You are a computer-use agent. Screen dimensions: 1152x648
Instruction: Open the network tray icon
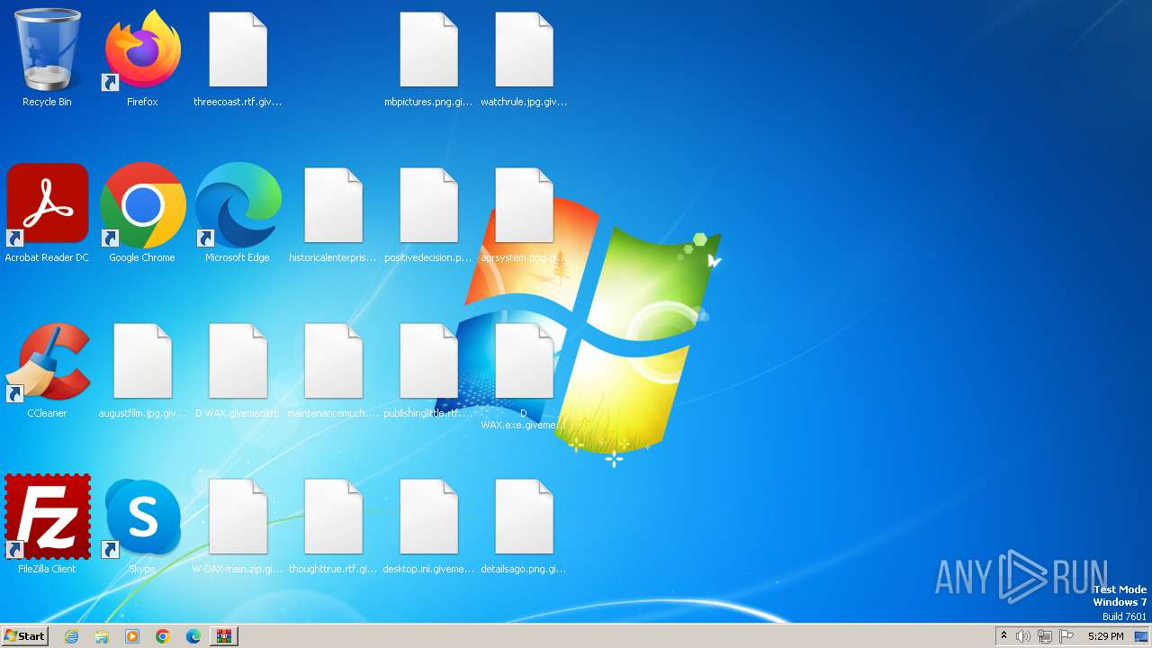1045,636
